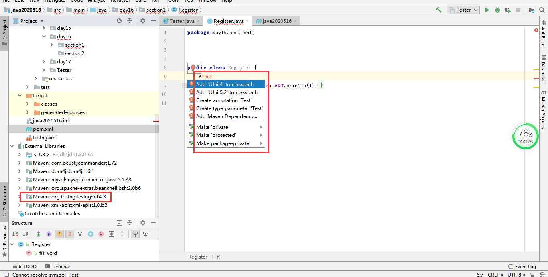Run with Coverage using the shield icon
This screenshot has width=548, height=277.
point(508,10)
